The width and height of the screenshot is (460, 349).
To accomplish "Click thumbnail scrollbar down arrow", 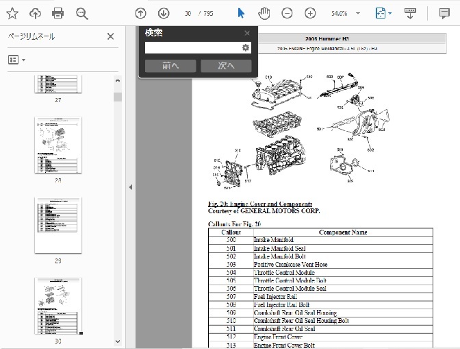I will 118,341.
